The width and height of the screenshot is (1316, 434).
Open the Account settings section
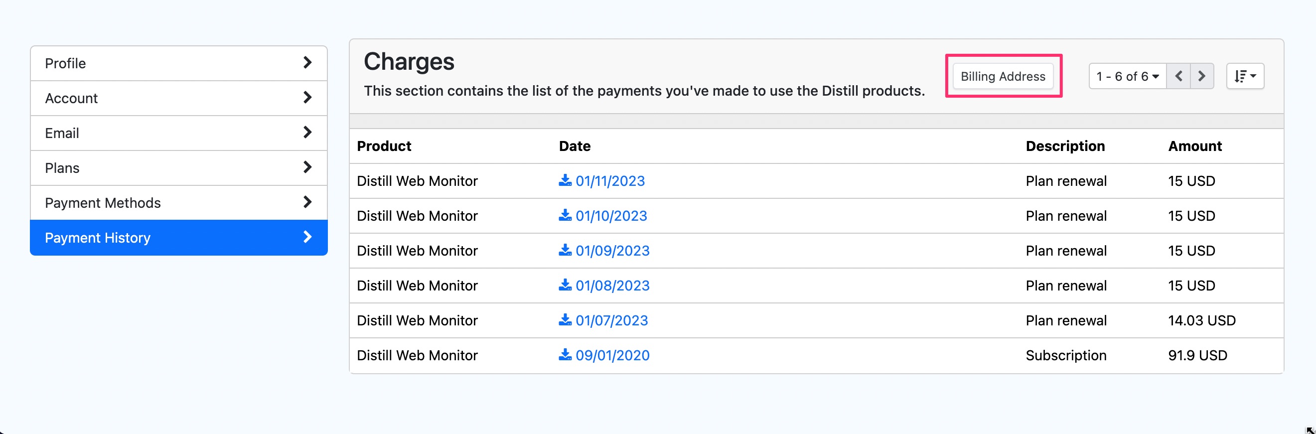[179, 98]
